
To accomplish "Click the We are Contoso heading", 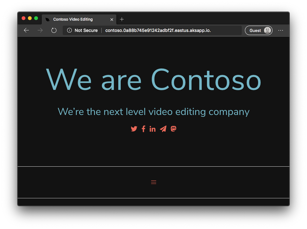I will (x=153, y=80).
